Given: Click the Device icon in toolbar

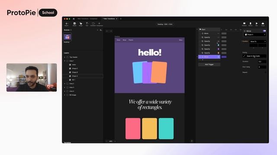Looking at the screenshot, I should click(x=250, y=24).
